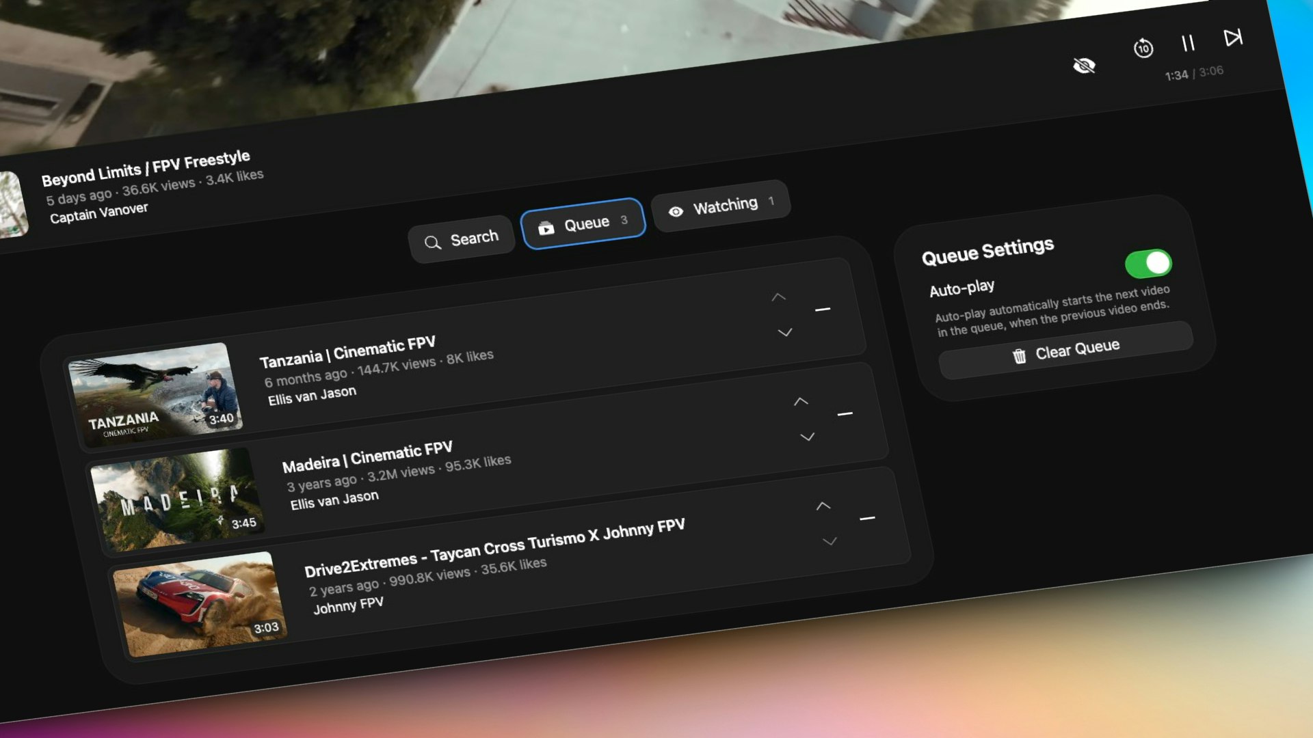The image size is (1313, 738).
Task: Remove Drive2Extremes video from queue
Action: click(867, 519)
